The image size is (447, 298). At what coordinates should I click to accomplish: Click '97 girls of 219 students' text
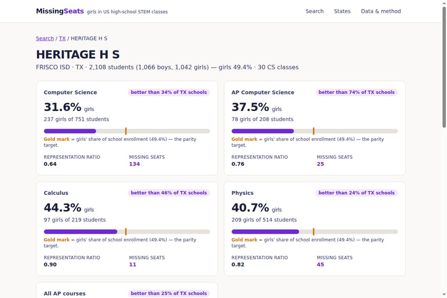(75, 220)
